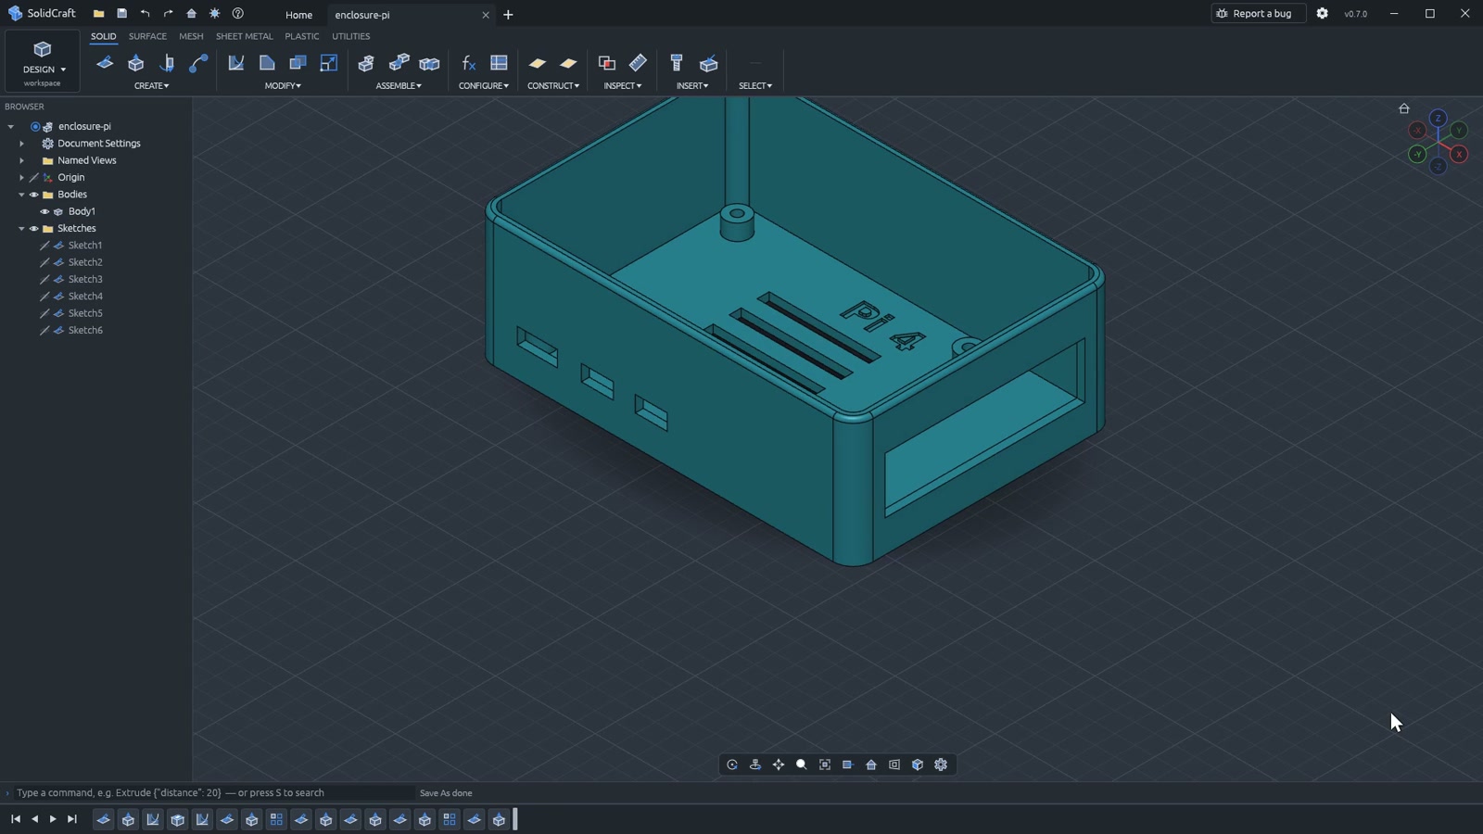
Task: Click the orbit tool in navigation bar
Action: (732, 764)
